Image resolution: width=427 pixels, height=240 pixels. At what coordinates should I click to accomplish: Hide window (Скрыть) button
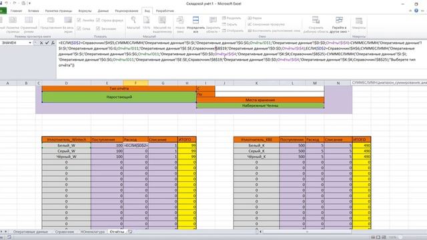[230, 24]
